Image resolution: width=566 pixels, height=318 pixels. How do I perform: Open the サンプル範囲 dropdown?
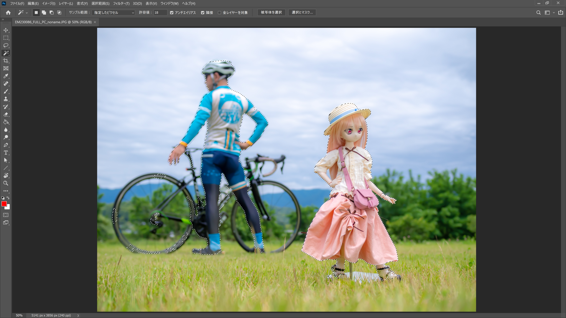tap(113, 13)
